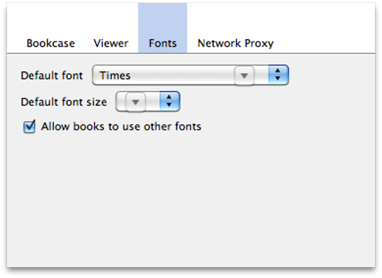Screen dimensions: 382x278
Task: Select the highlighted Fonts tab
Action: coord(162,43)
